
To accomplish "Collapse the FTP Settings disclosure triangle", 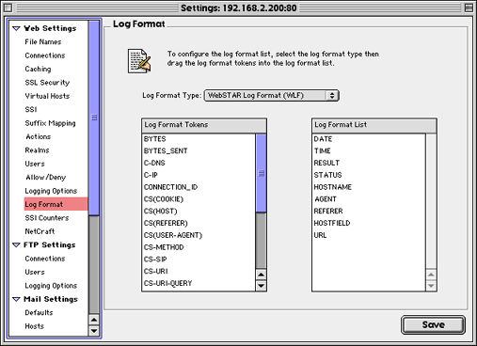I will click(16, 245).
